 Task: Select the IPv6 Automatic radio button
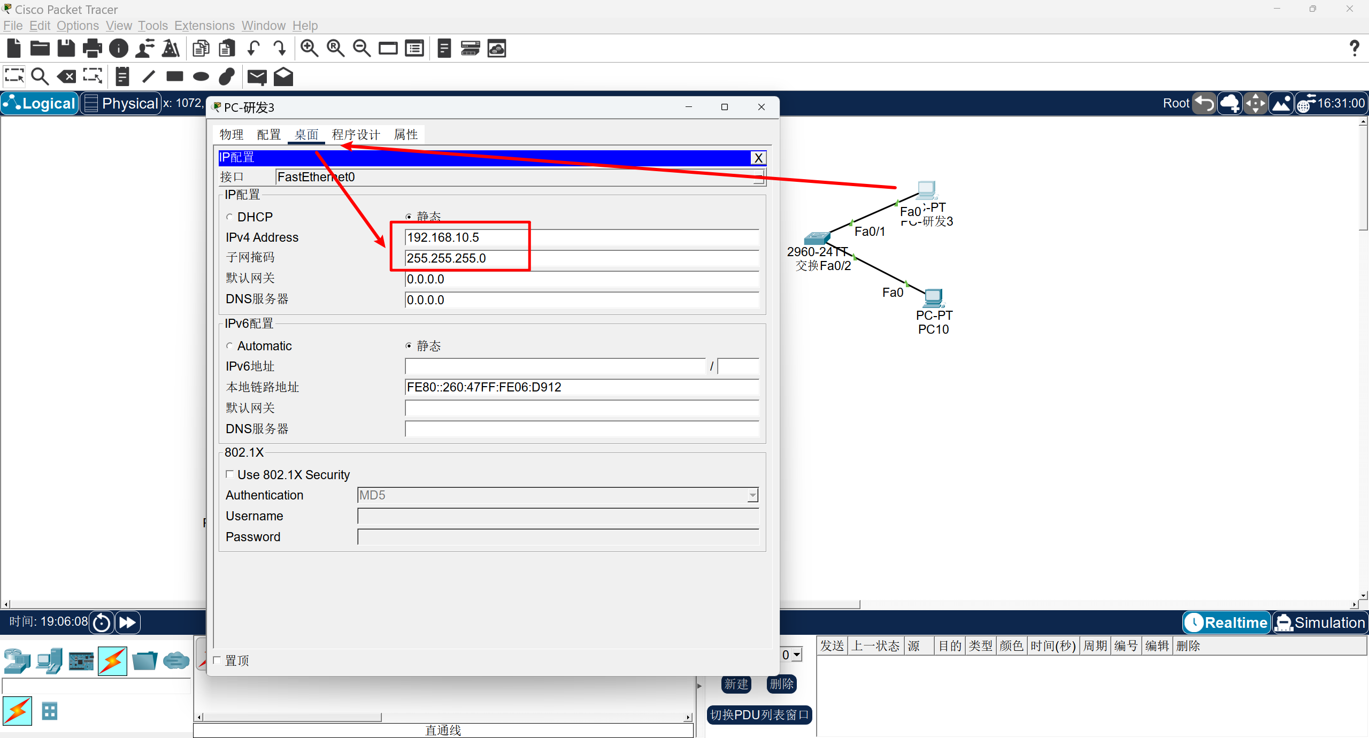[229, 346]
